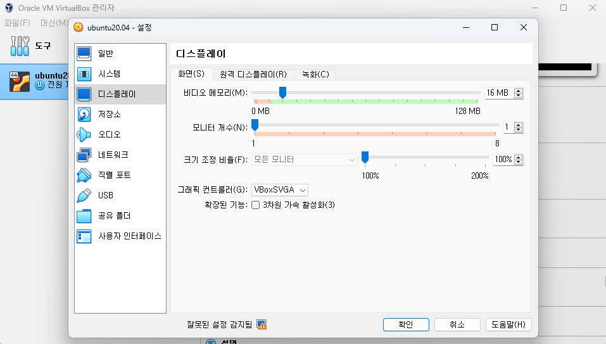This screenshot has width=606, height=344.
Task: Click the invalid settings warning icon
Action: [262, 324]
